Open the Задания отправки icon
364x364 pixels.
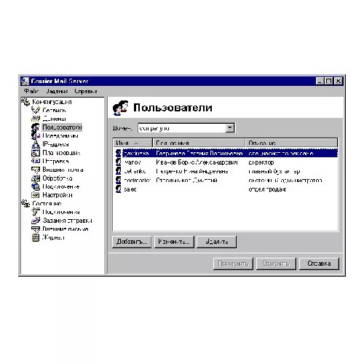36,221
